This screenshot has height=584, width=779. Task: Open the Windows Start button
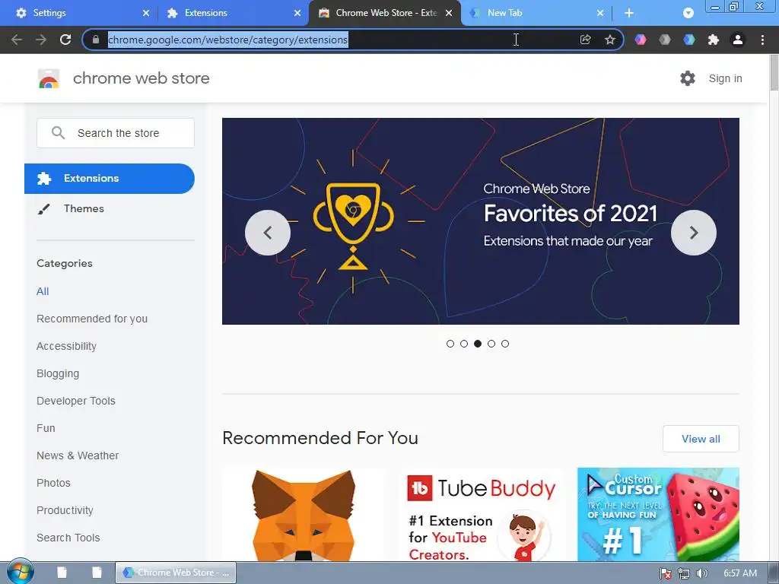click(21, 572)
